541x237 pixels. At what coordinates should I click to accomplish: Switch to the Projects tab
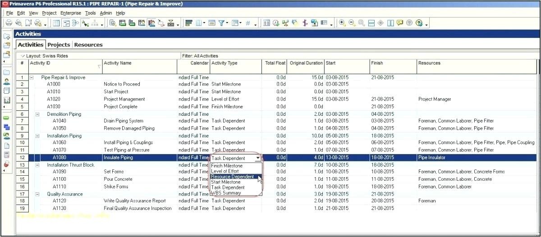59,45
